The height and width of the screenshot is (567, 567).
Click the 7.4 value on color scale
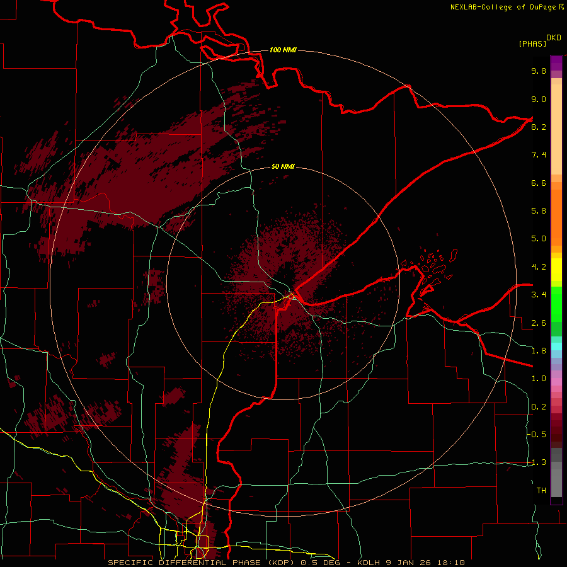(x=539, y=155)
